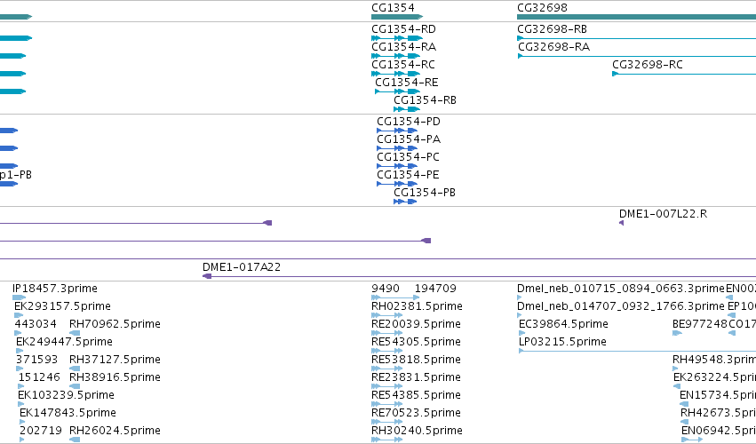Select EST EK103239.5prime
The image size is (756, 444).
pos(66,395)
